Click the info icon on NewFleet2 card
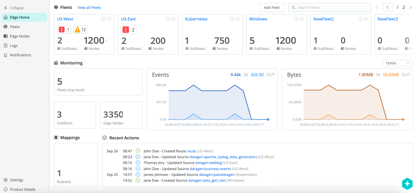The width and height of the screenshot is (414, 193). [360, 19]
